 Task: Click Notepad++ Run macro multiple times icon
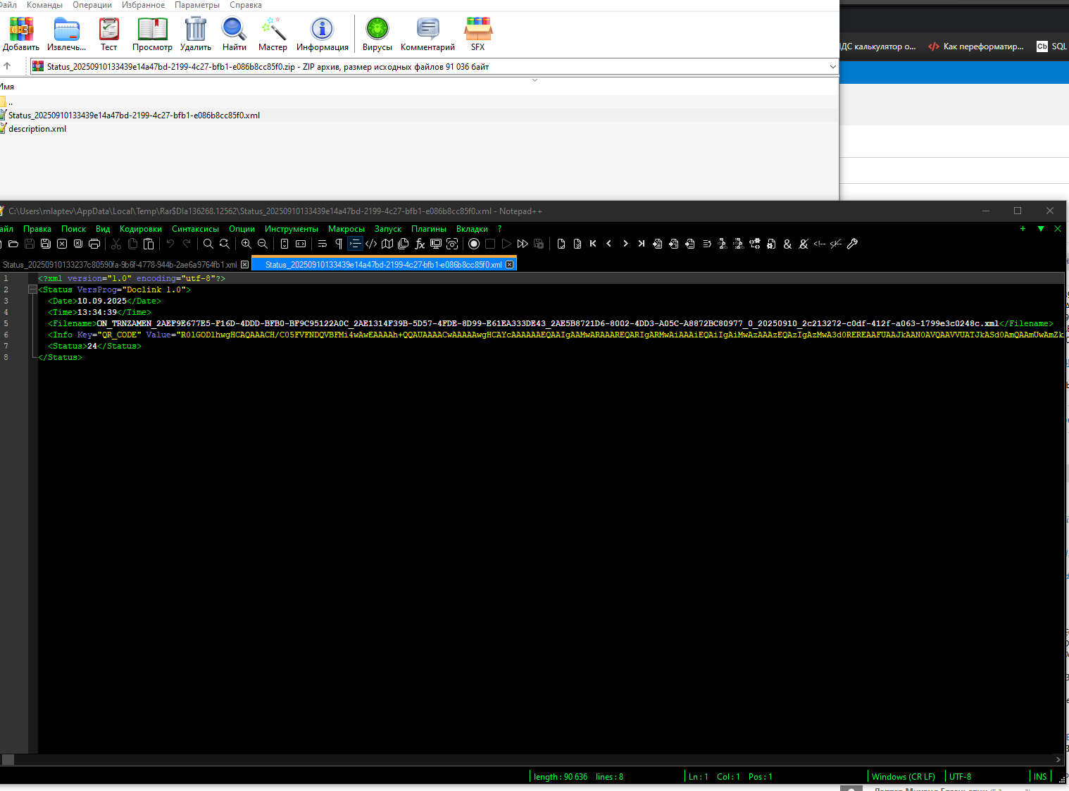point(523,244)
